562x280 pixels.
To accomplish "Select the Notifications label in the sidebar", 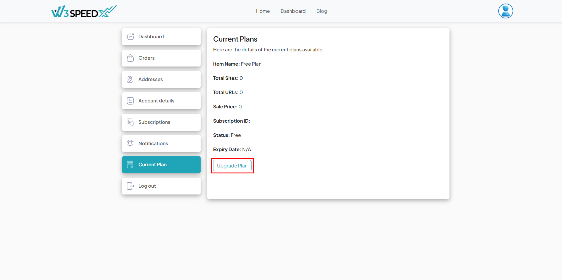I will coord(153,143).
